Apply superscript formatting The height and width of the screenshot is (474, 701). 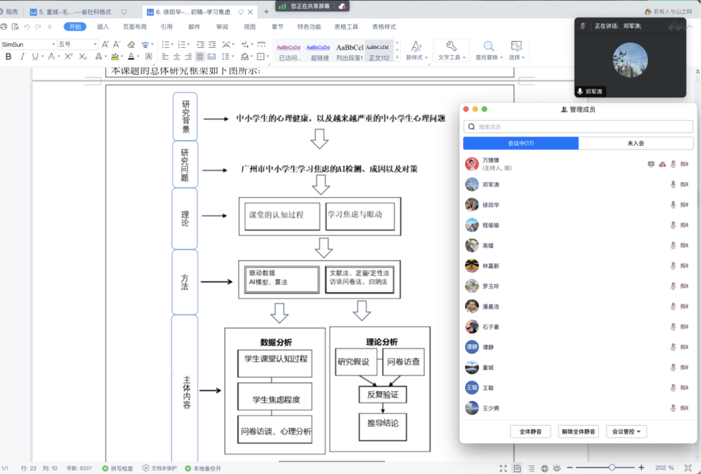point(68,57)
